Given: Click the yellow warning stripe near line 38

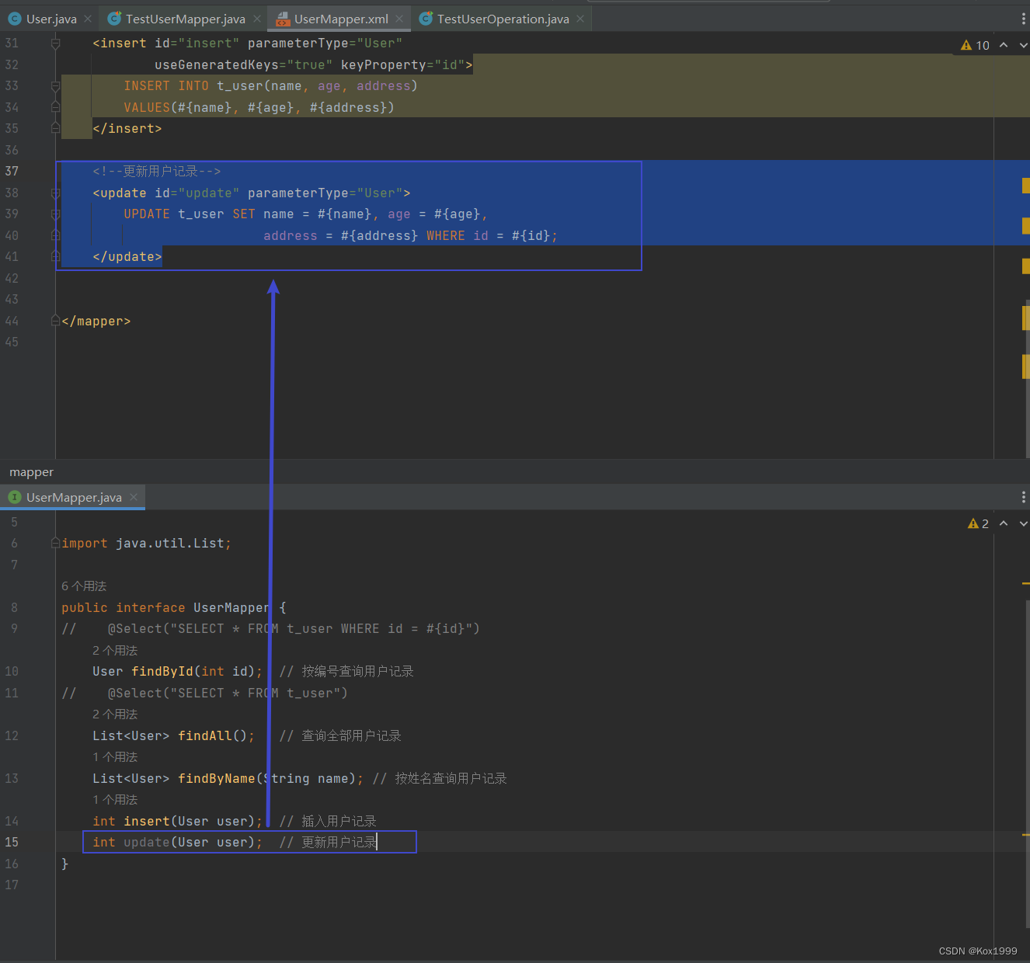Looking at the screenshot, I should point(1026,186).
